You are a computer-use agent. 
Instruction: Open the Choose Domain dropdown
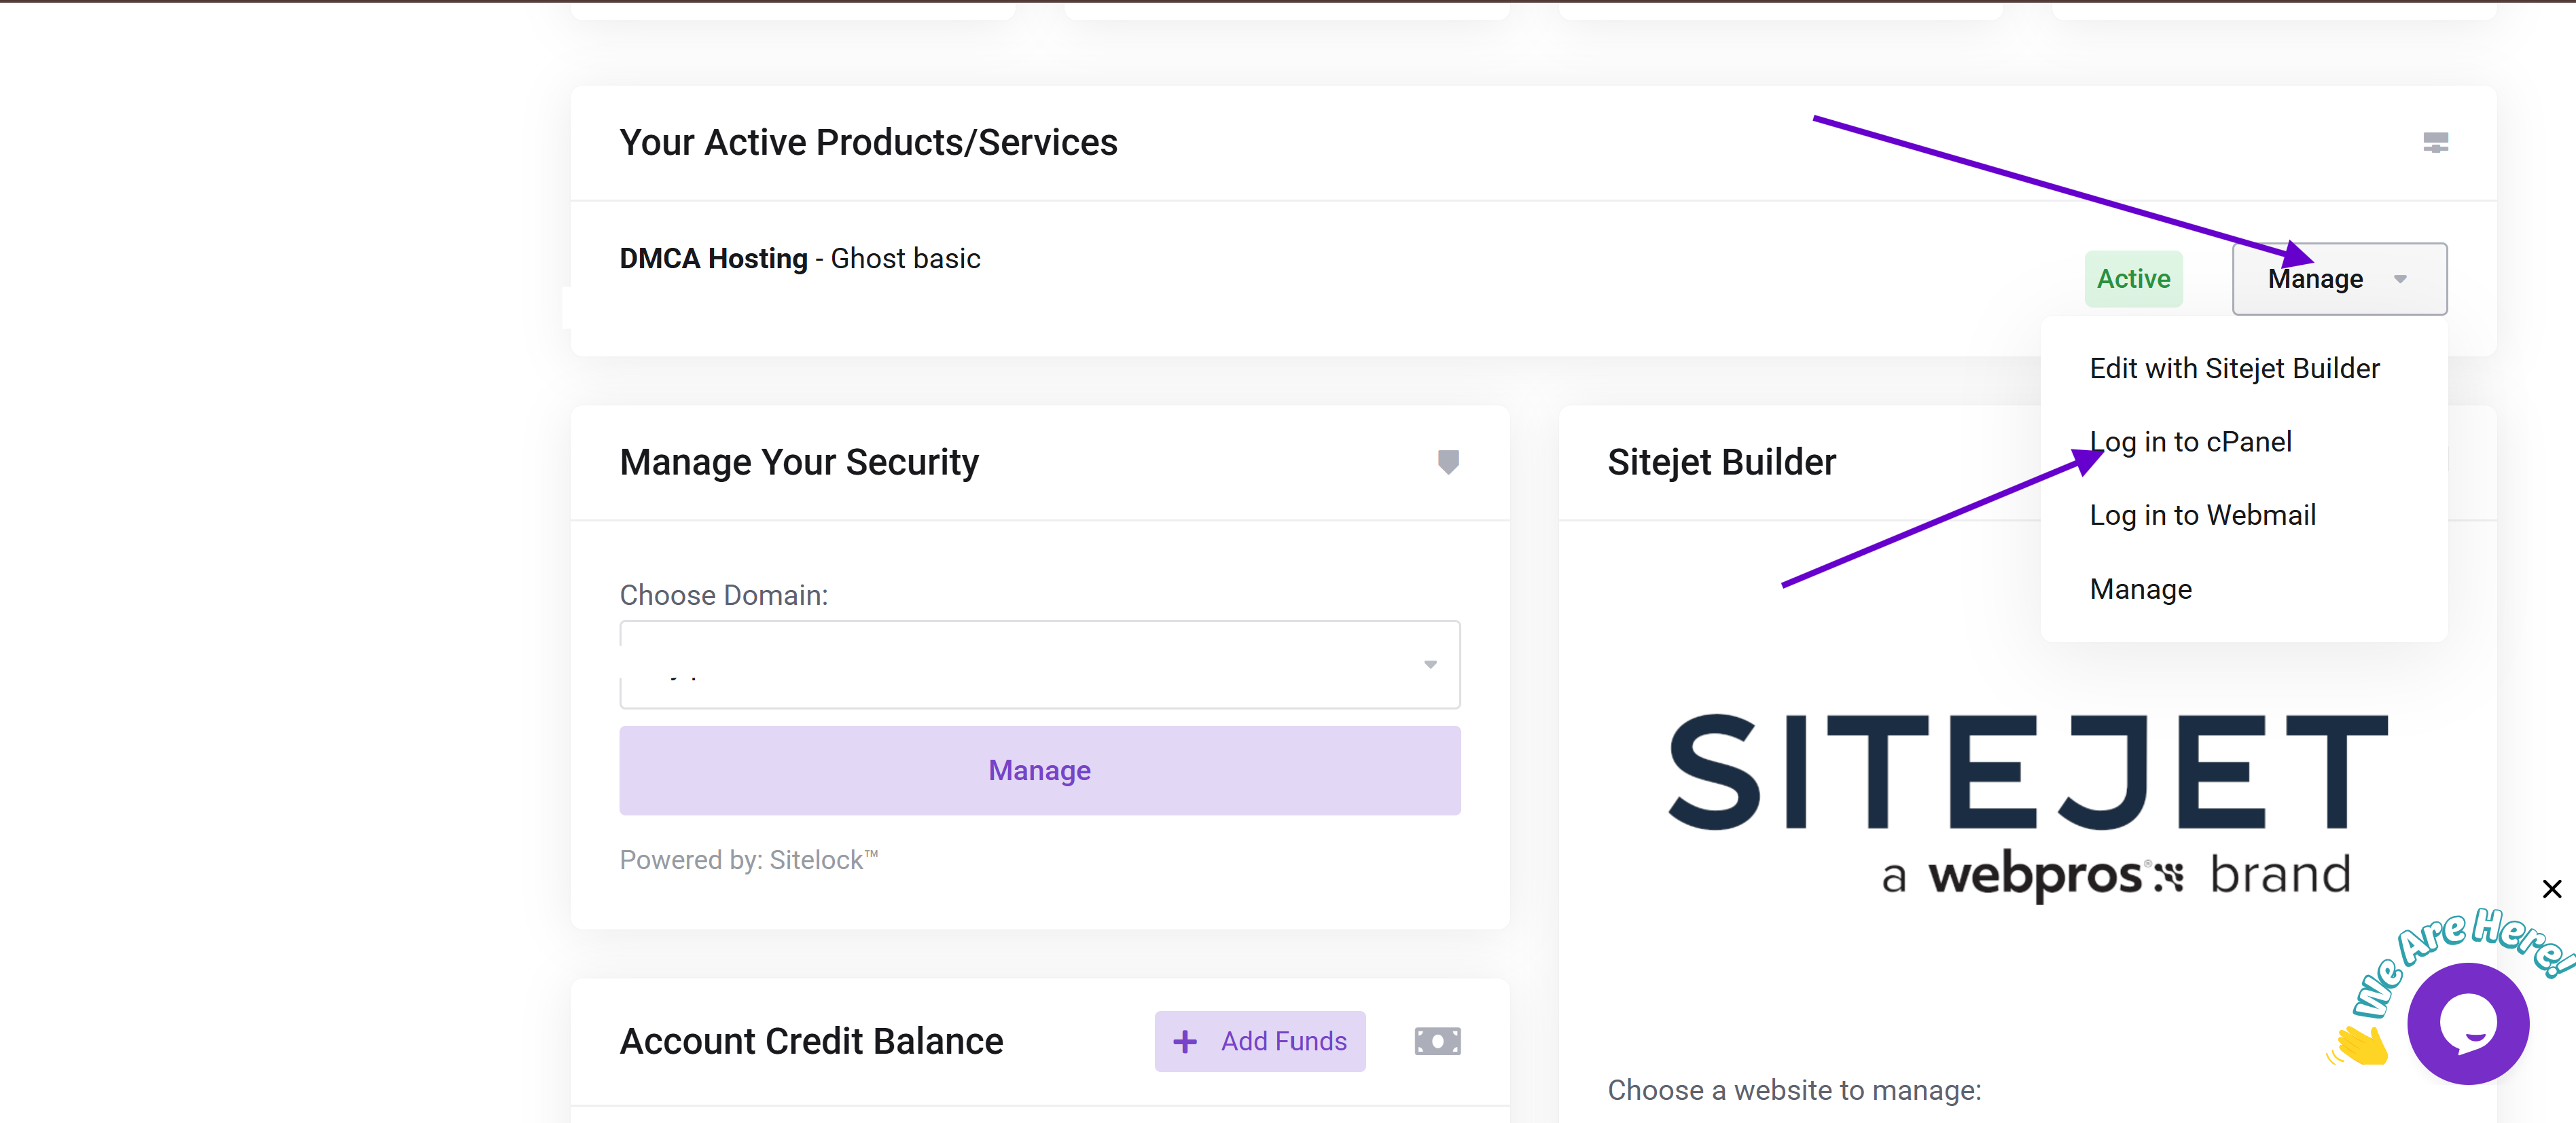point(1039,665)
